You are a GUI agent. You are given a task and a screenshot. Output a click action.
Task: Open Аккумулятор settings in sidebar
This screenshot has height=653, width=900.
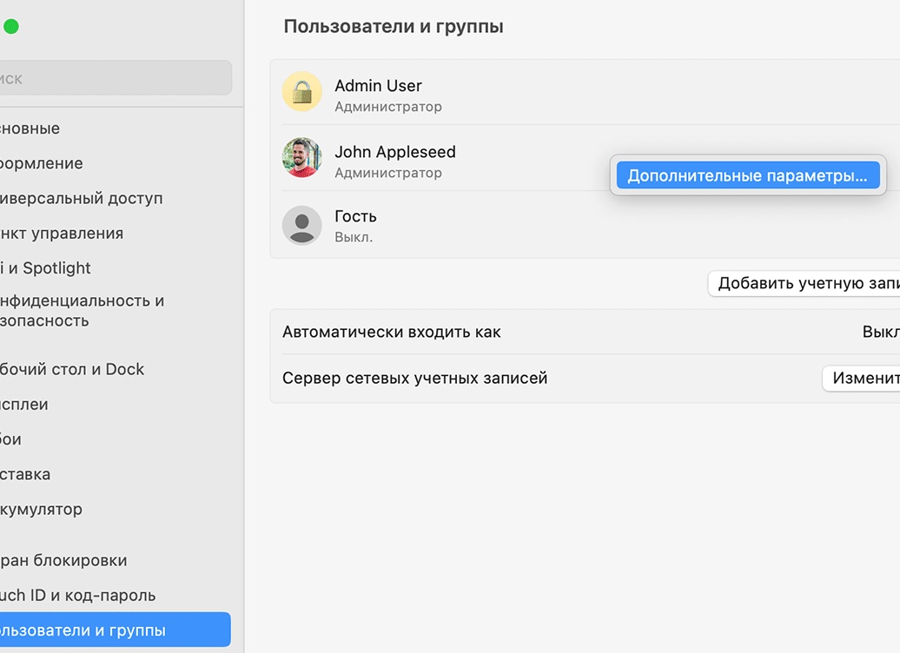coord(42,510)
